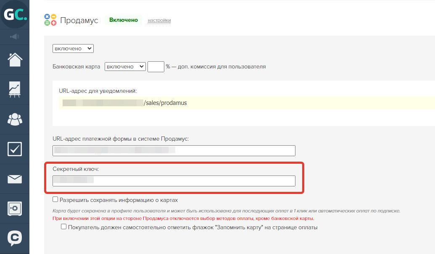The width and height of the screenshot is (435, 254).
Task: Open the Банковская карта включено dropdown
Action: (125, 66)
